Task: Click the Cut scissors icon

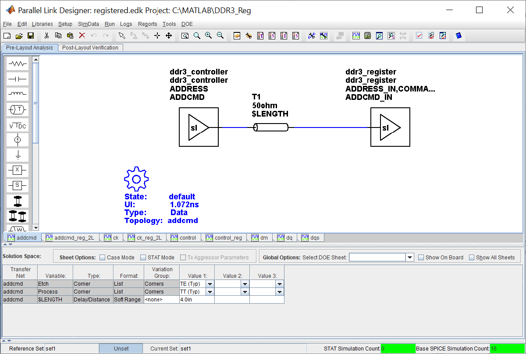Action: pyautogui.click(x=46, y=35)
